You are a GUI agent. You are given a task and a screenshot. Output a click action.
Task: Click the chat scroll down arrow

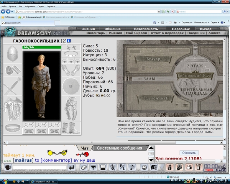(151, 159)
